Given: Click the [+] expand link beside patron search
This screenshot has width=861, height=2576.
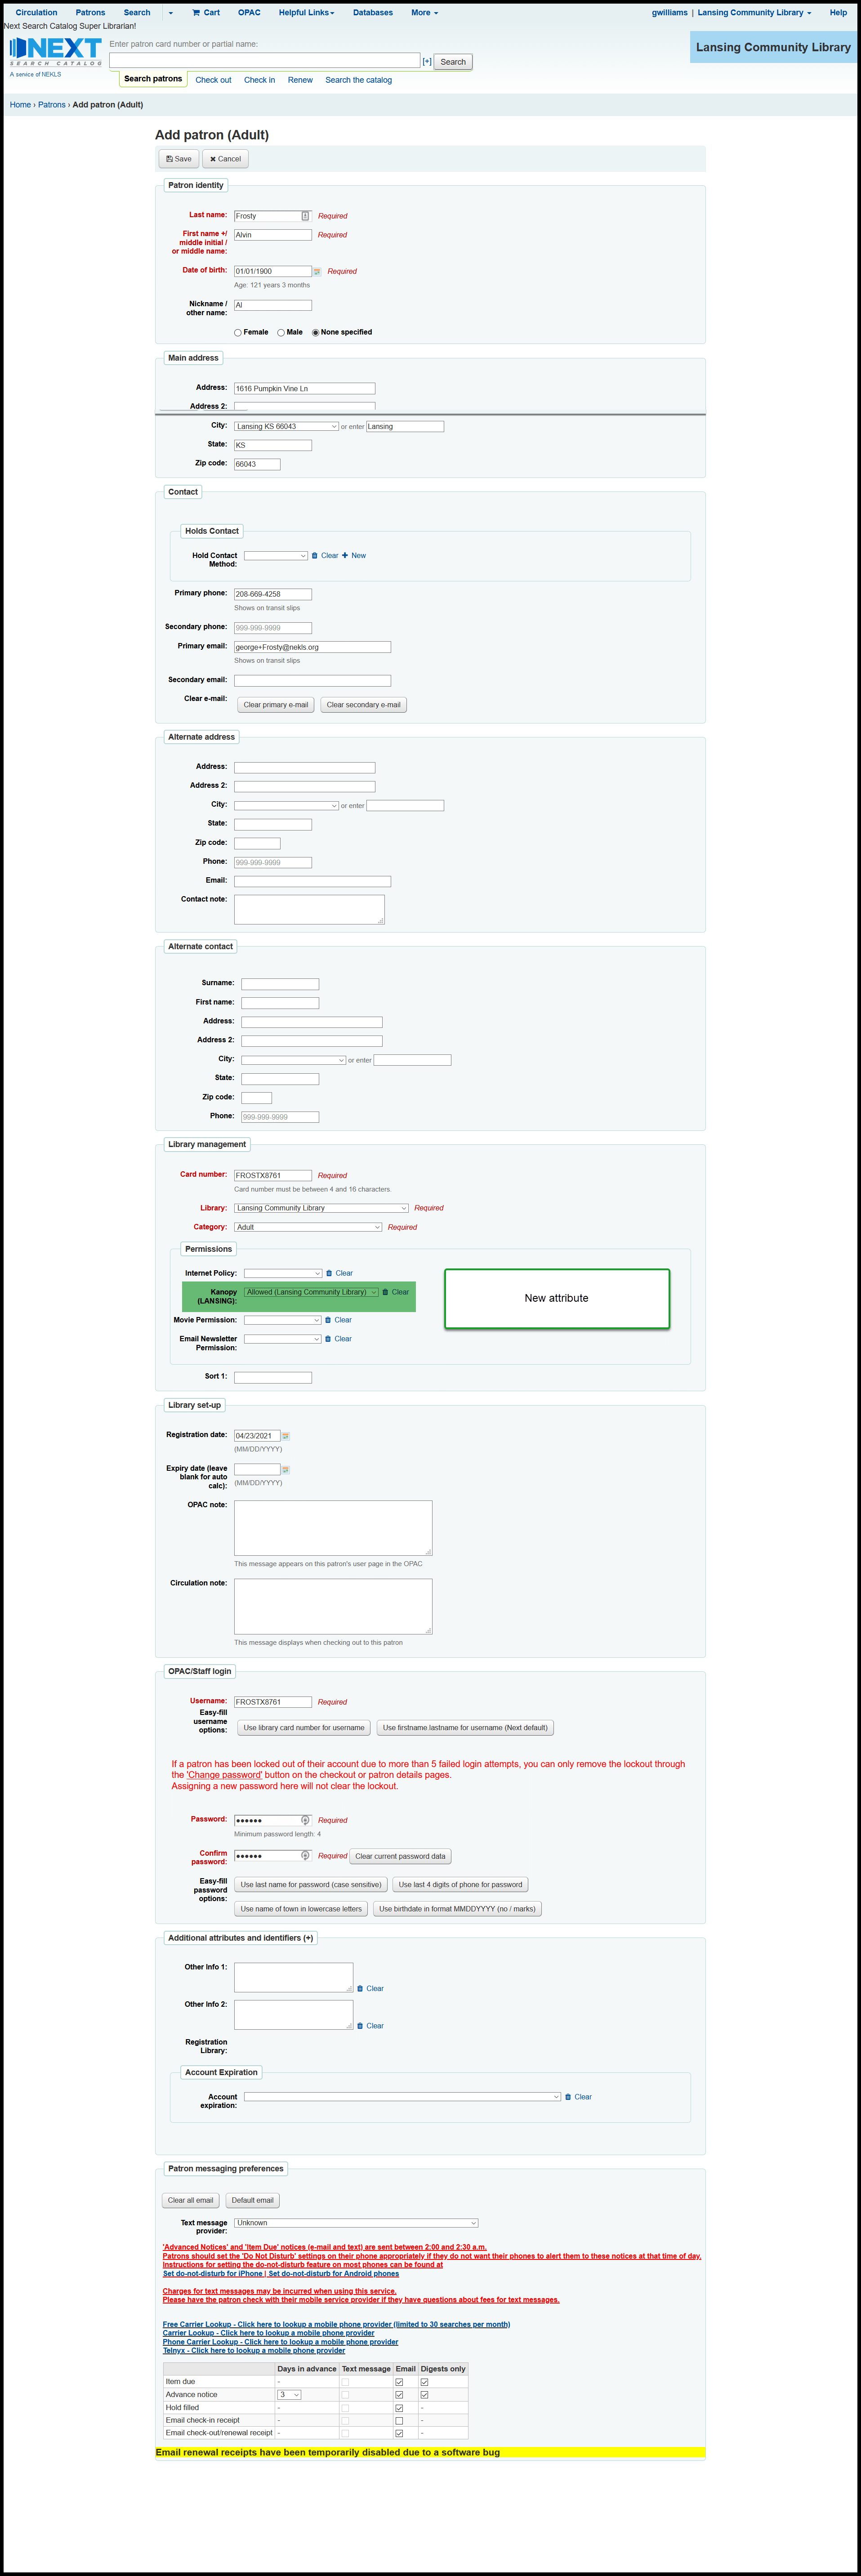Looking at the screenshot, I should (427, 62).
